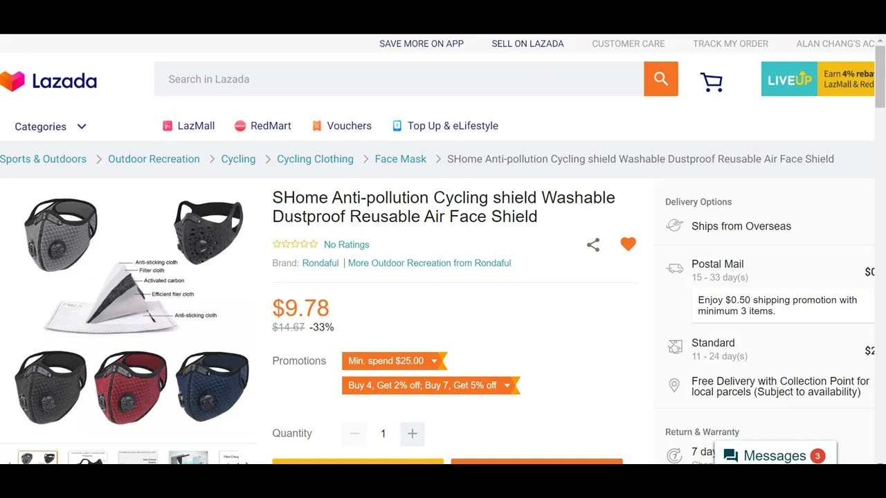The image size is (886, 498).
Task: Click the collection point location pin icon
Action: (x=674, y=385)
